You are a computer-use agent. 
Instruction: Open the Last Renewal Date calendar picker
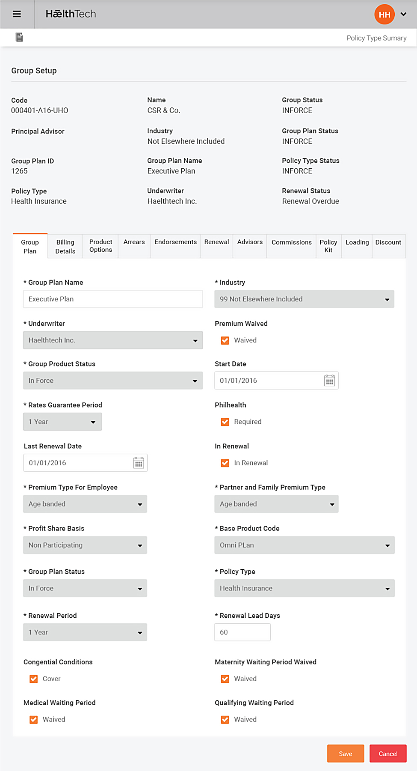tap(139, 463)
